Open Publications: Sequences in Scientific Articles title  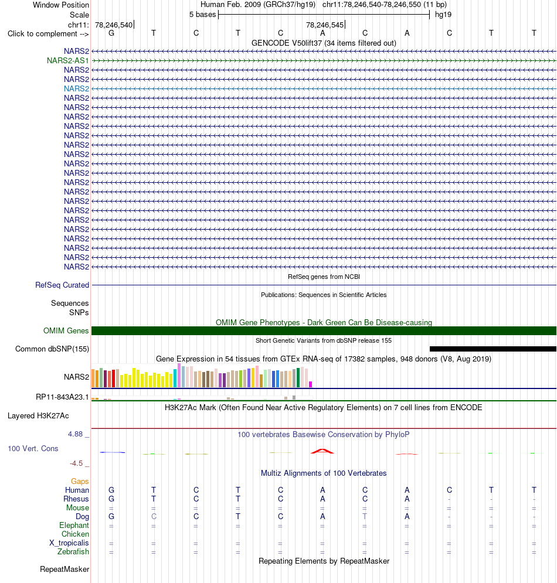324,295
